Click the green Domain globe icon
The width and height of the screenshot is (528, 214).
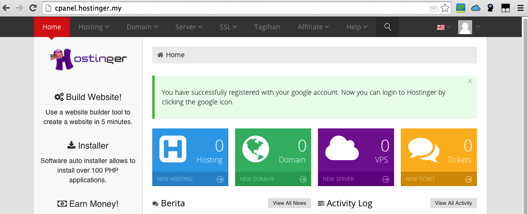256,149
